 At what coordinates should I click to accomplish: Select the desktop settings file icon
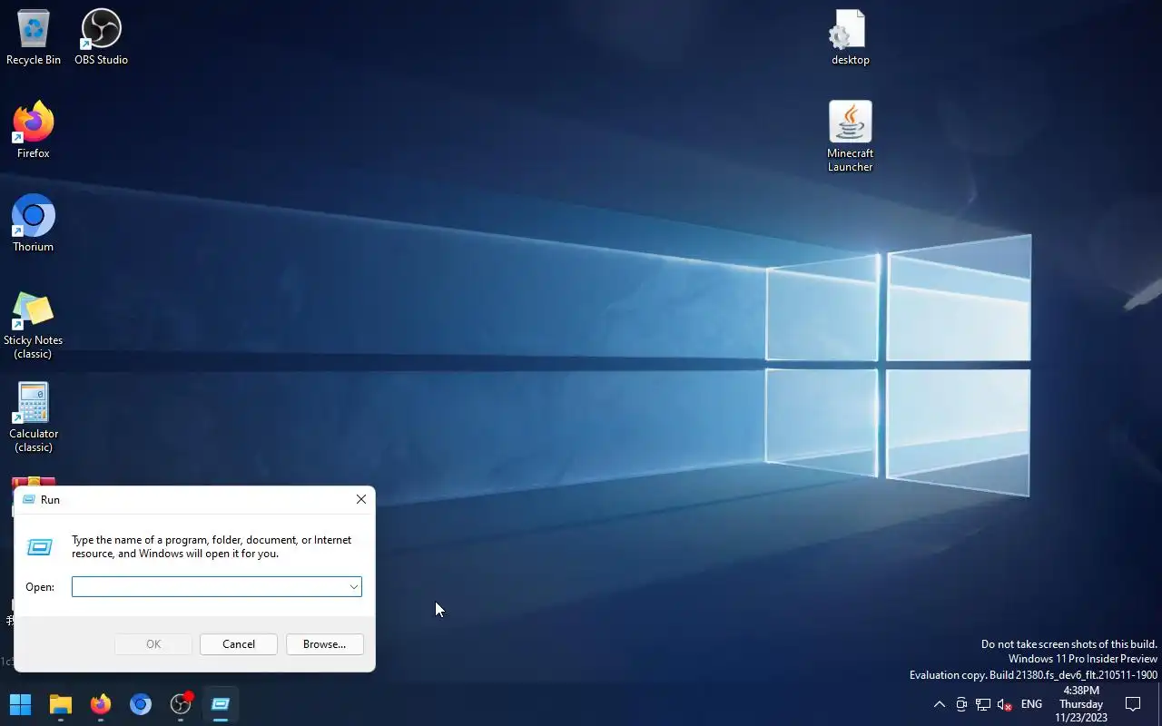coord(851,36)
